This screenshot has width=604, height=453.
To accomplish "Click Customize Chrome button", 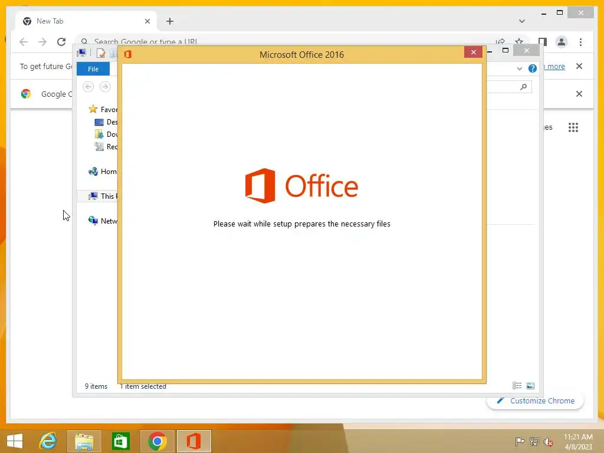I will coord(535,401).
